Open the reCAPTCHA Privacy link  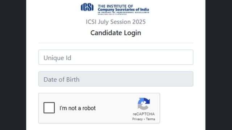(x=137, y=119)
